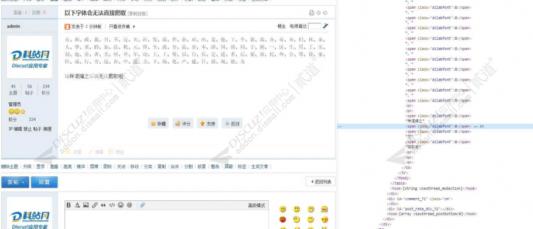
Task: Click the 禁止 link under admin's profile
Action: (x=27, y=129)
